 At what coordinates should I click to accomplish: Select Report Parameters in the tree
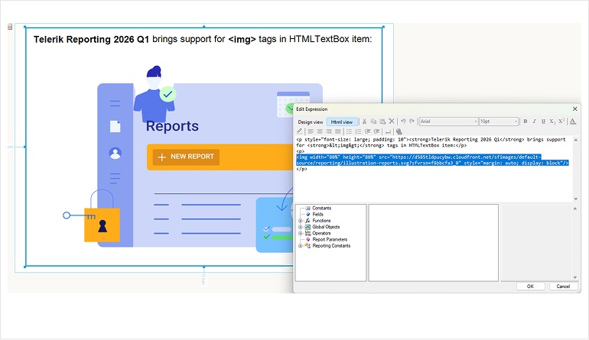pyautogui.click(x=330, y=239)
